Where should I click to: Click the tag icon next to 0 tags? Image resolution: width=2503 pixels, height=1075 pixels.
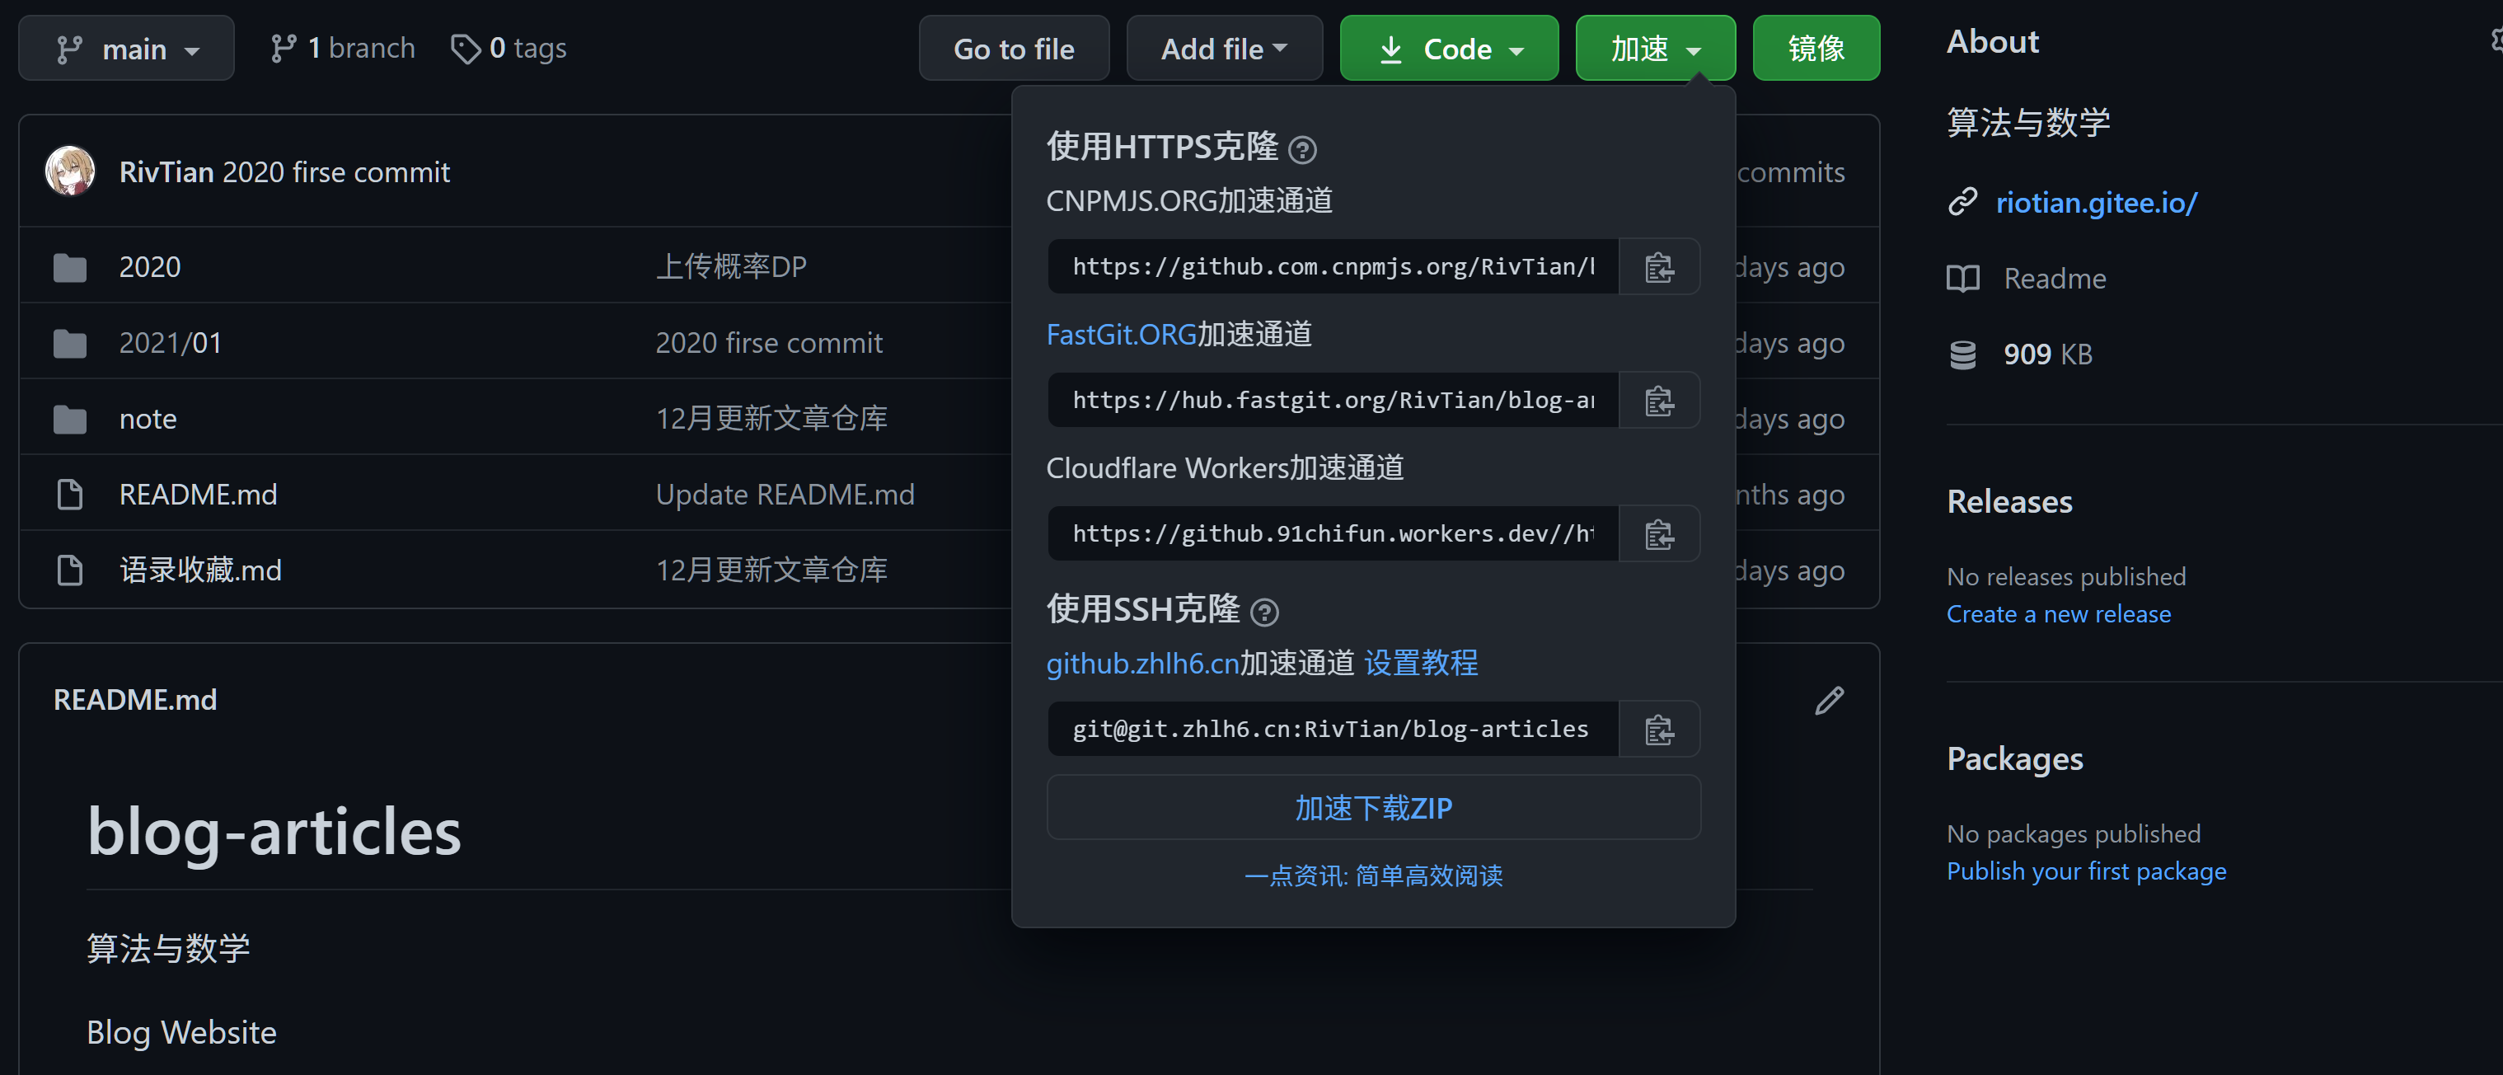point(466,49)
